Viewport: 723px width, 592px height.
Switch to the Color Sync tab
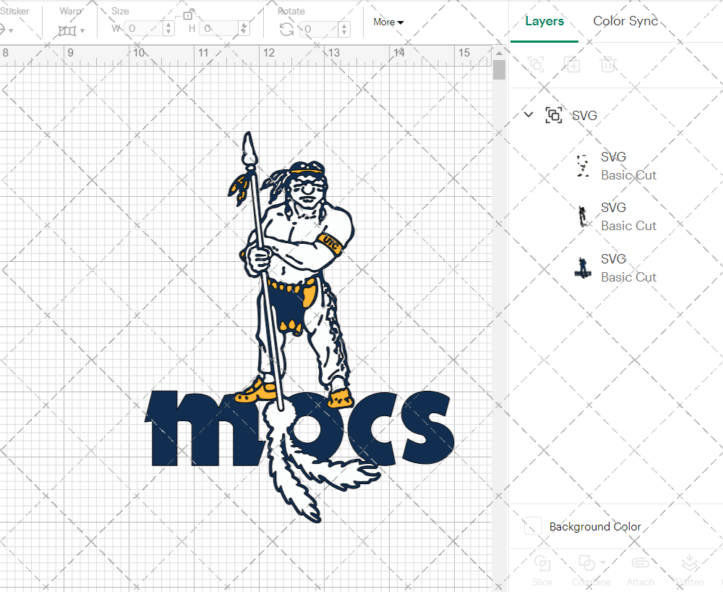coord(625,21)
